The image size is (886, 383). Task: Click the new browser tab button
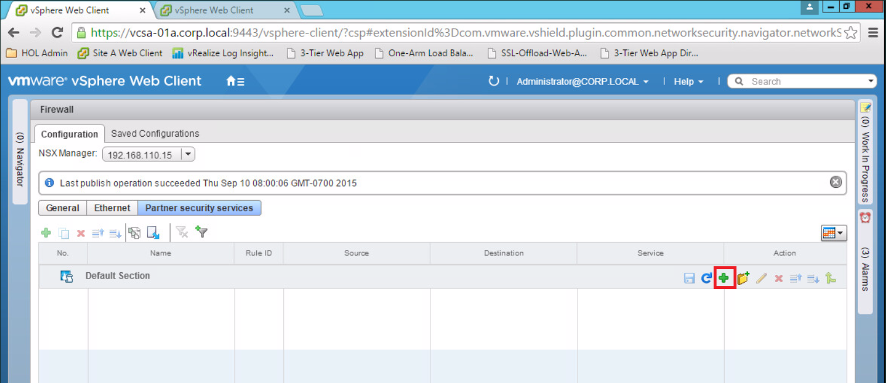pos(311,10)
